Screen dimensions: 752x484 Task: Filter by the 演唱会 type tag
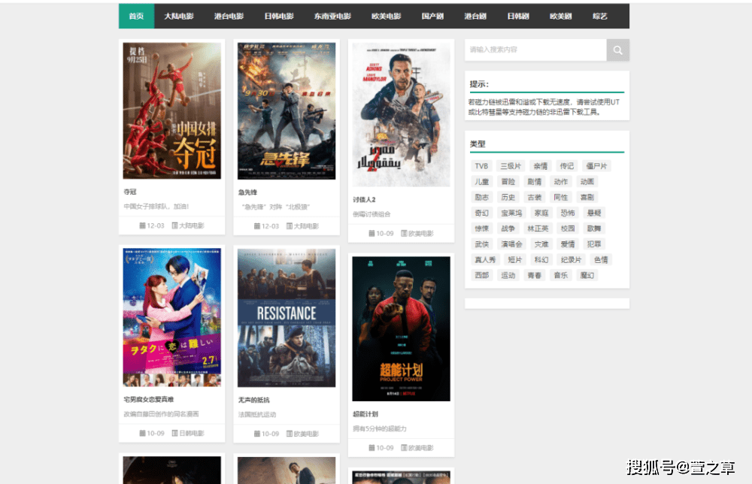tap(511, 244)
